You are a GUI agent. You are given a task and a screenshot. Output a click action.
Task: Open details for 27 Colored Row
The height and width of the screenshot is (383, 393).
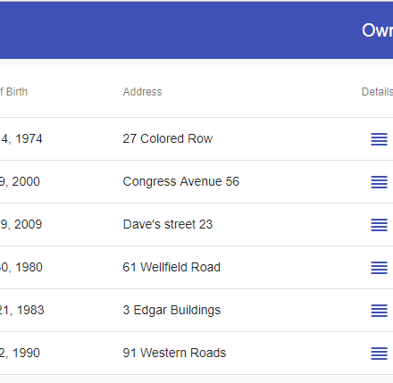pos(379,139)
